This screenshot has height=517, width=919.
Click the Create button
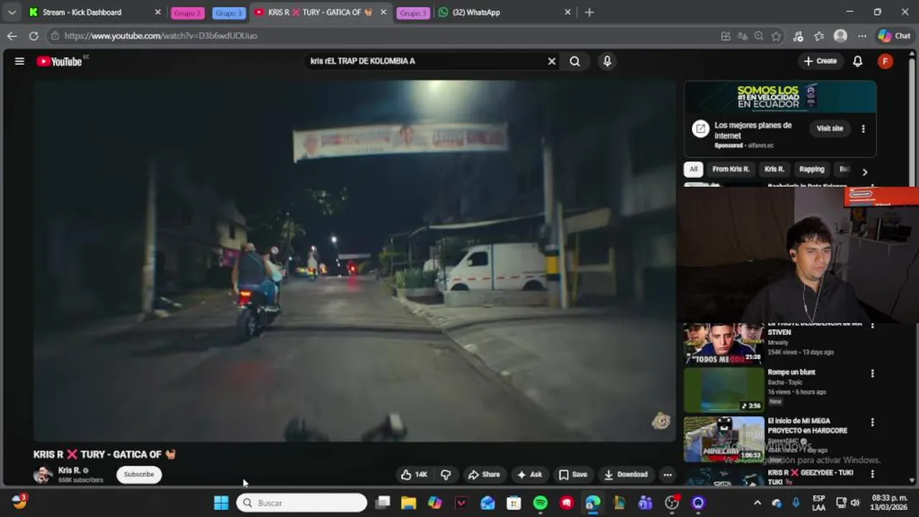[820, 61]
